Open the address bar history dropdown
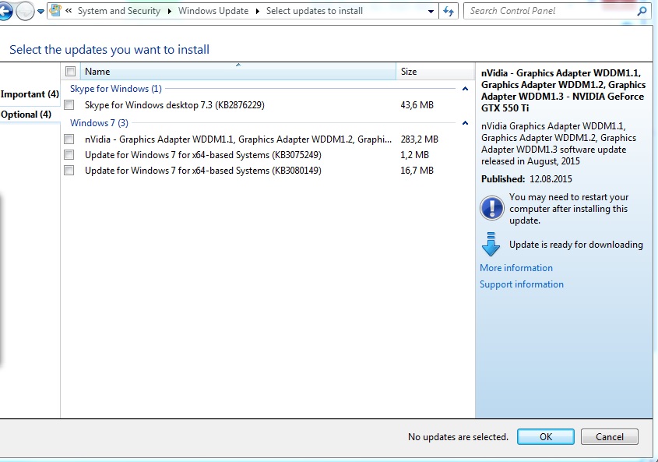This screenshot has width=658, height=462. 431,12
